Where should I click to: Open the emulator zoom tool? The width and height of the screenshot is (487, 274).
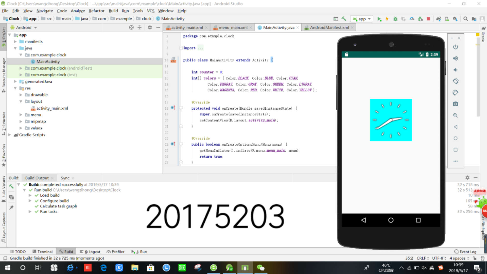(456, 115)
